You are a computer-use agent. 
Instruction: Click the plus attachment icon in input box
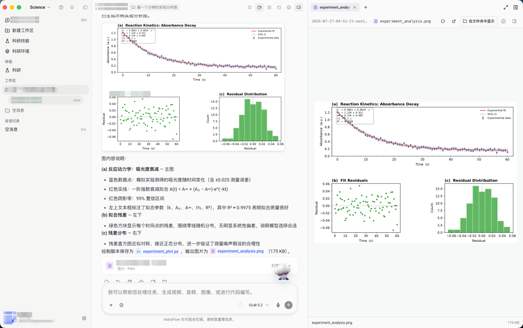pyautogui.click(x=111, y=305)
